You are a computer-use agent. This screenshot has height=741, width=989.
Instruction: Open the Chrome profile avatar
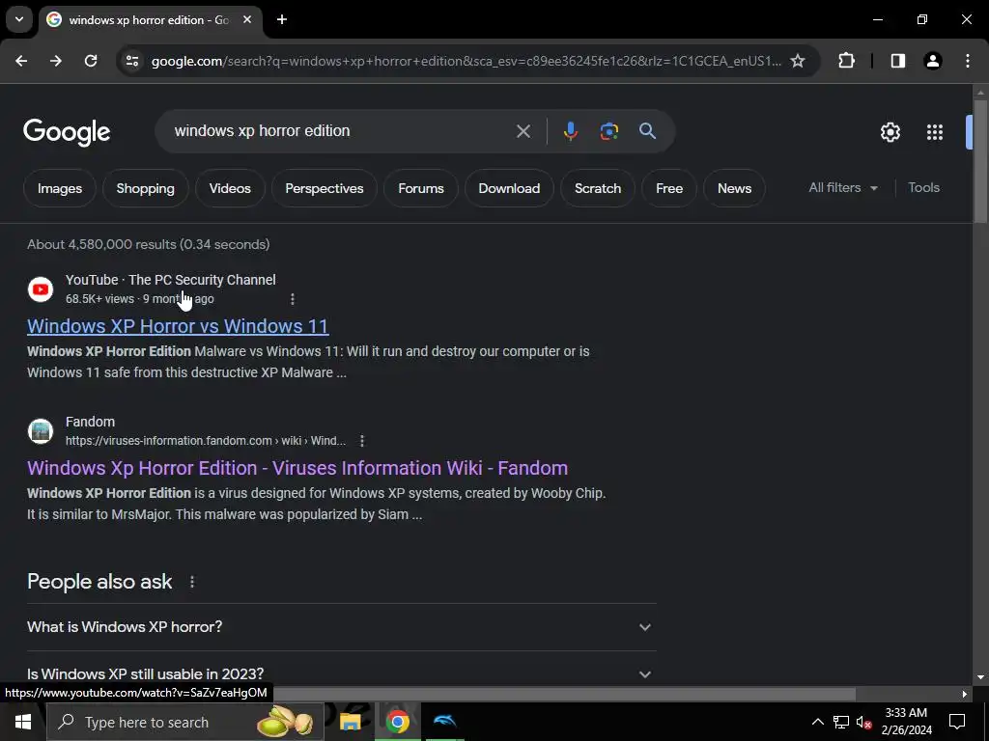[932, 61]
